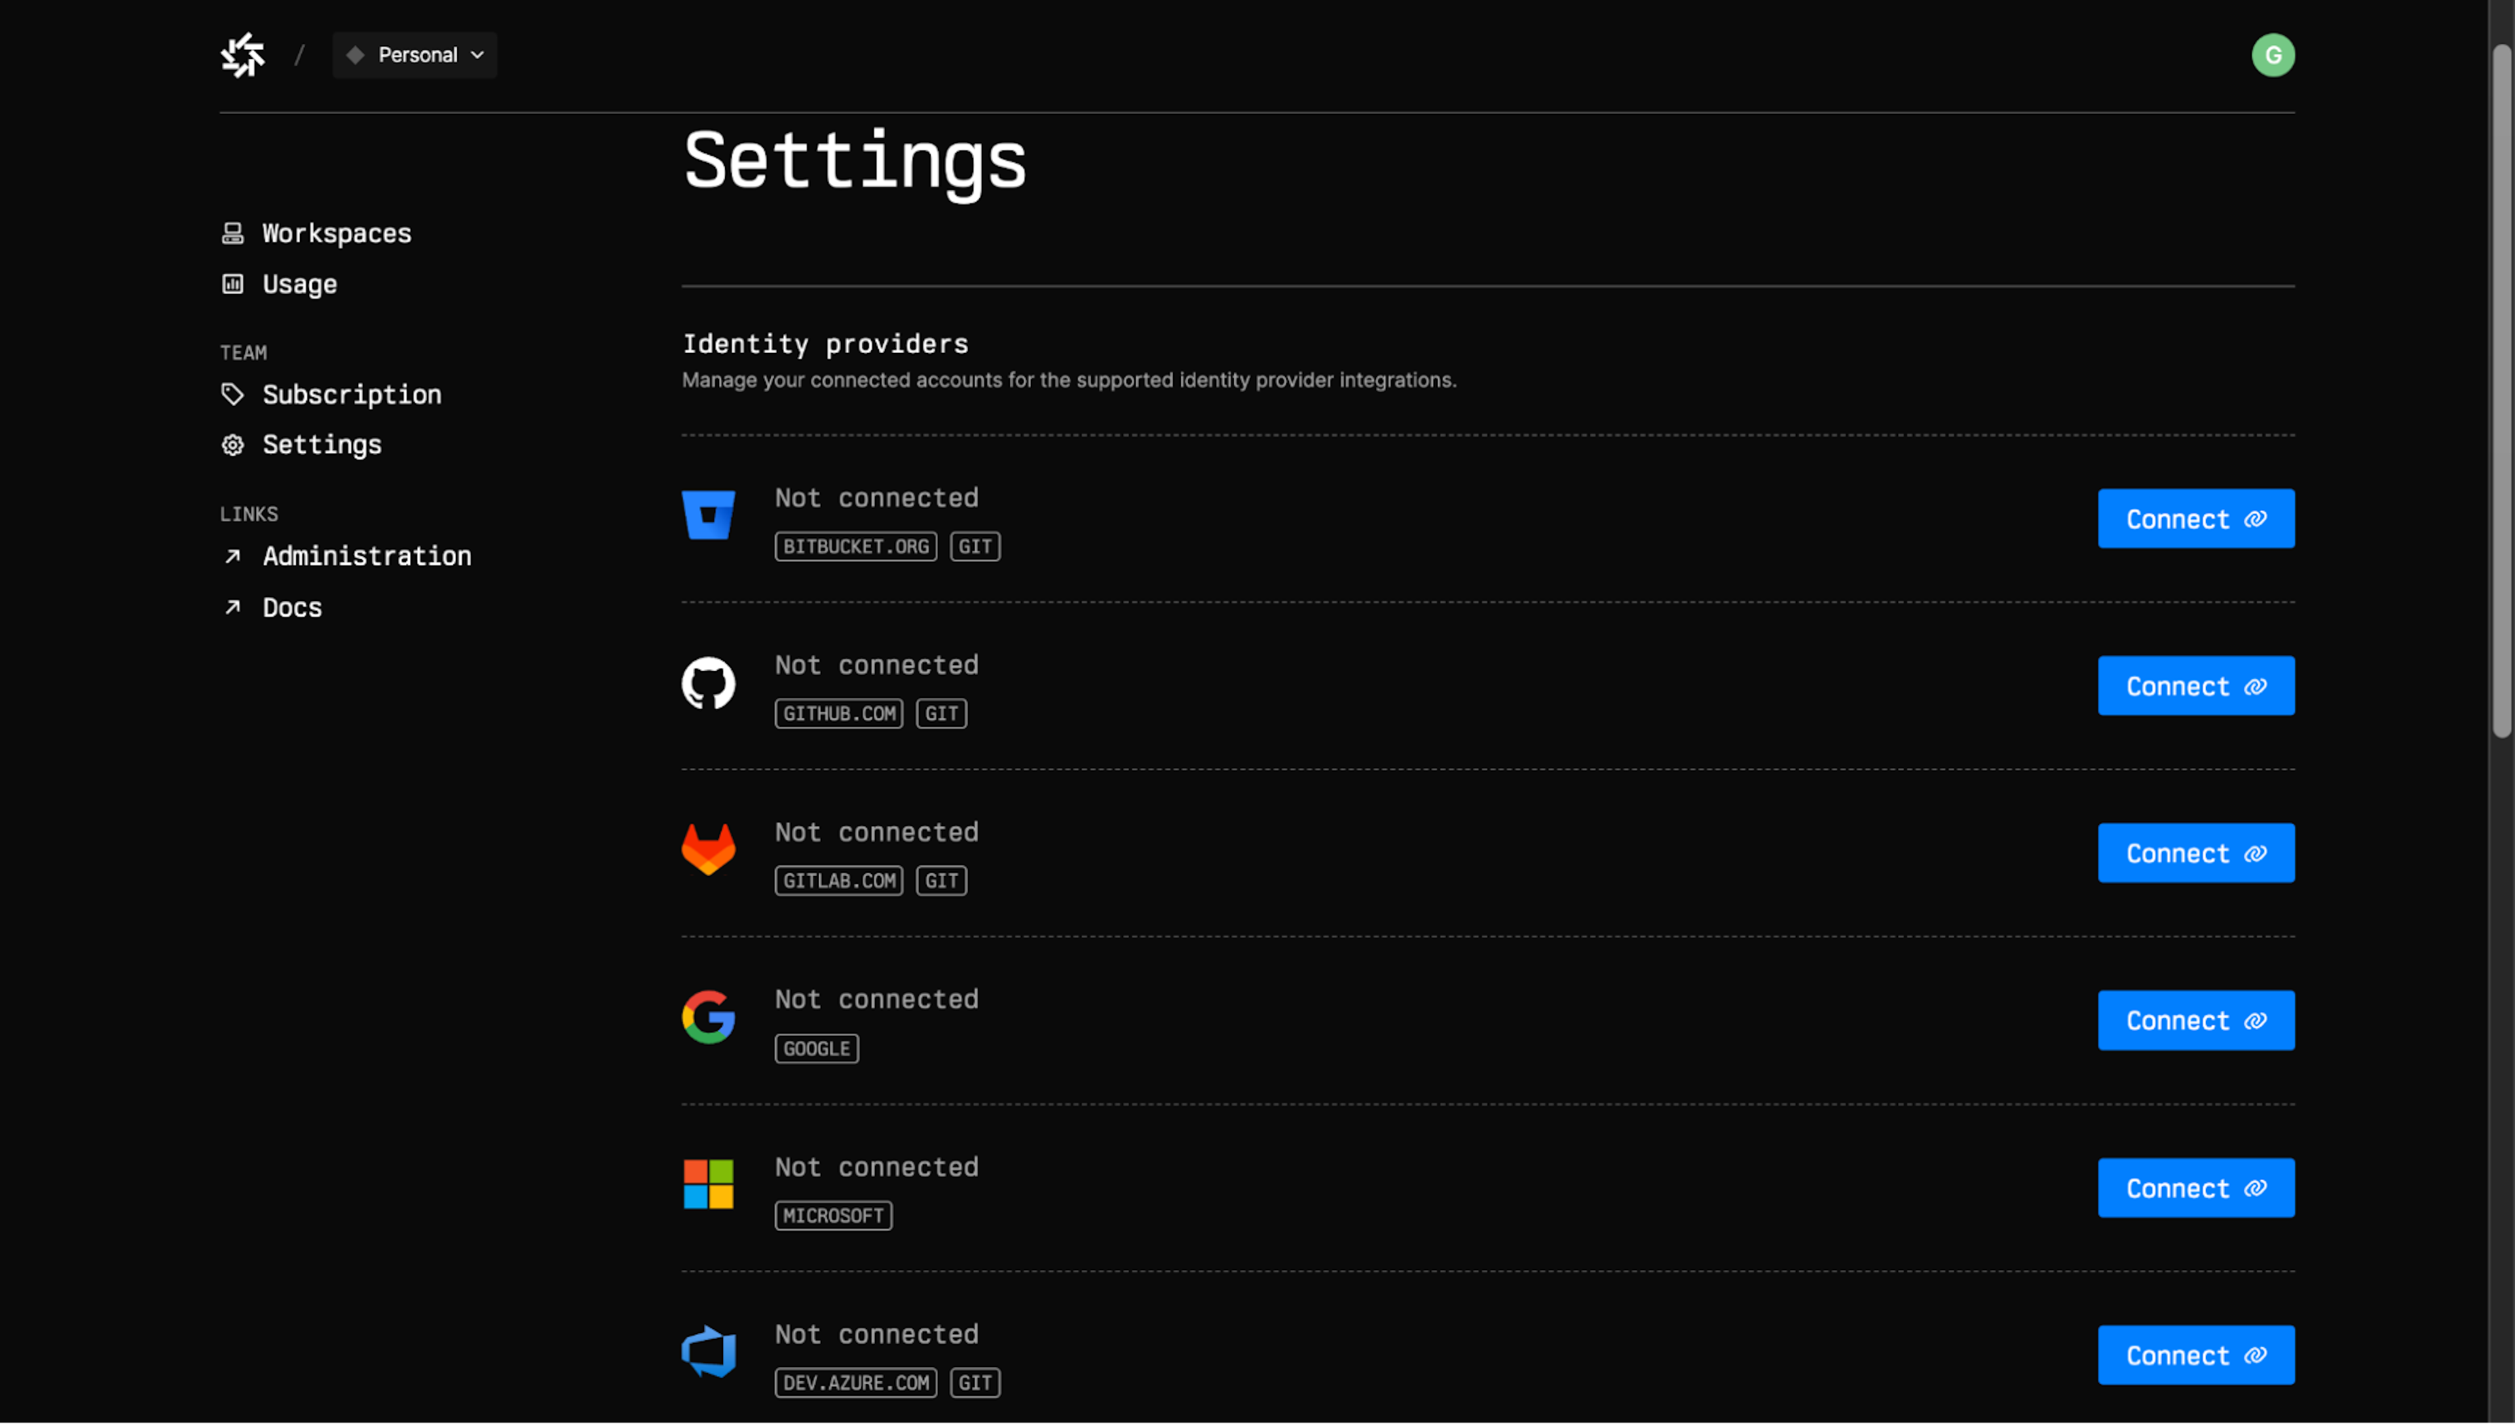Open the green G user avatar
2515x1424 pixels.
coord(2273,55)
